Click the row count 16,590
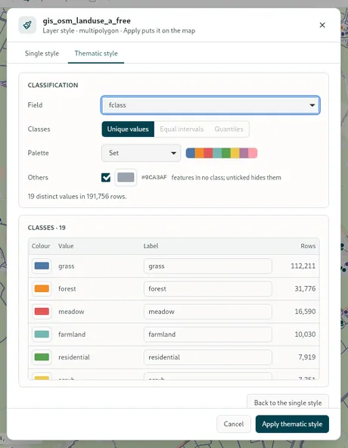 305,312
